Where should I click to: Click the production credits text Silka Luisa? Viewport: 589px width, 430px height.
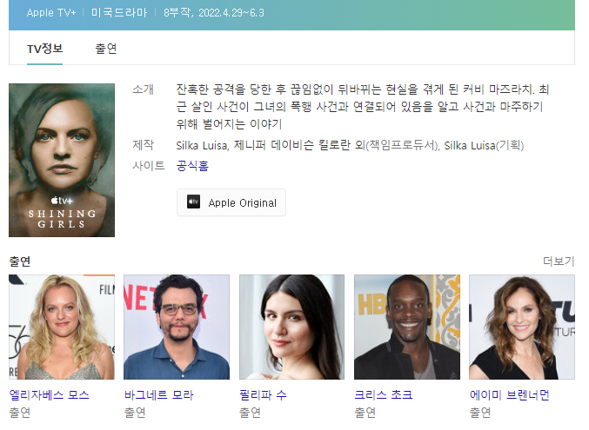tap(350, 145)
